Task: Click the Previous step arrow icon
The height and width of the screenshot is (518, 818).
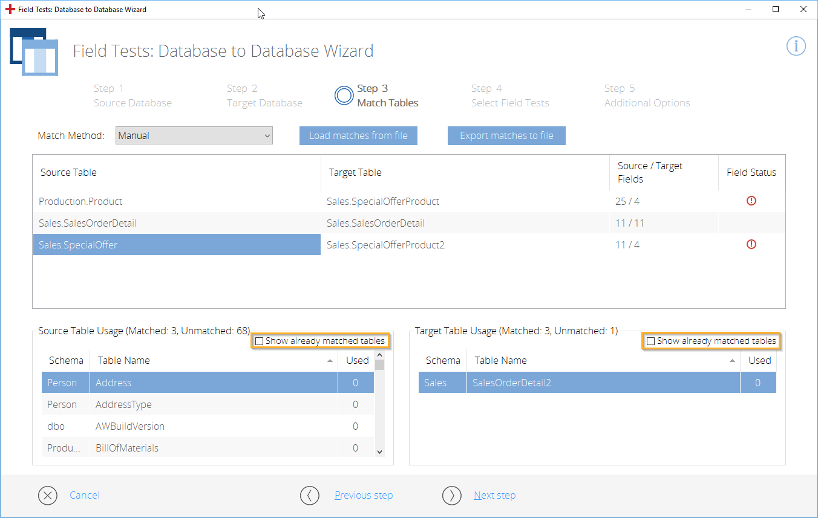Action: pyautogui.click(x=309, y=496)
